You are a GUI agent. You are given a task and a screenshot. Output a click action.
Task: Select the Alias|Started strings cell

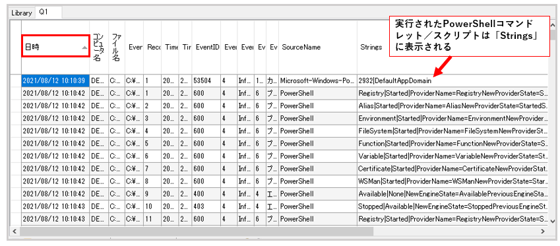[x=452, y=106]
